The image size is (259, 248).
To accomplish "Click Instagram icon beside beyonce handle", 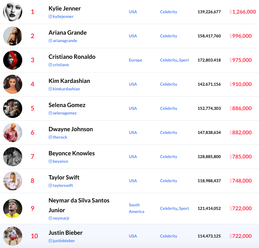I will [x=50, y=162].
